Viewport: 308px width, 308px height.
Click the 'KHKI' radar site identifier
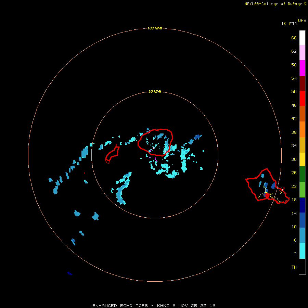click(x=163, y=306)
